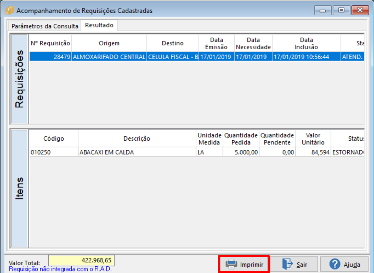Select requisition number 28479 cell
The height and width of the screenshot is (273, 374).
[x=50, y=57]
